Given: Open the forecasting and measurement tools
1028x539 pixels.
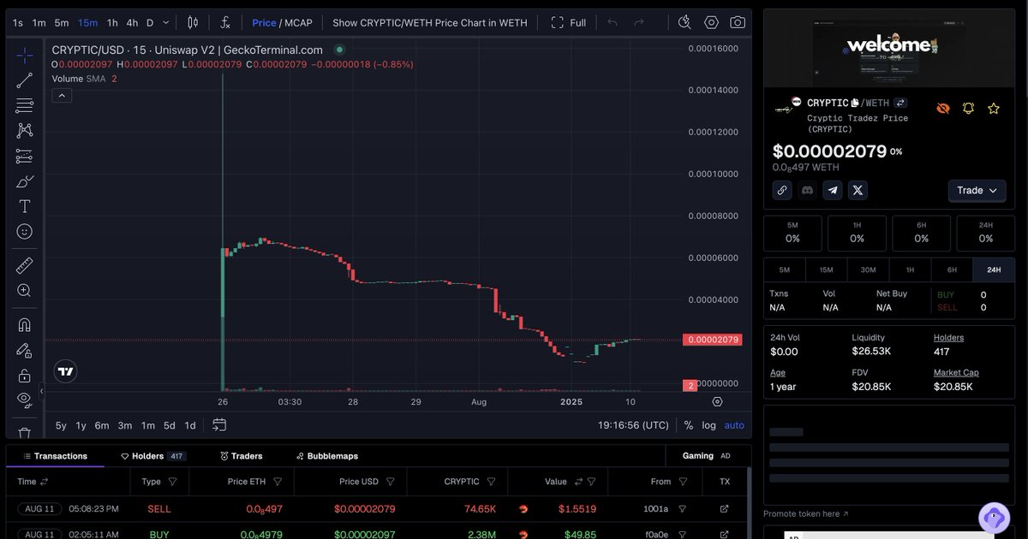Looking at the screenshot, I should click(x=24, y=157).
